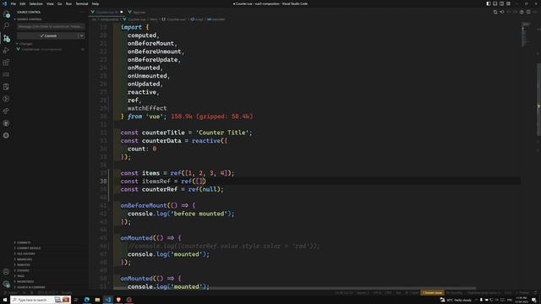Expand the Remotes section

coord(24,264)
